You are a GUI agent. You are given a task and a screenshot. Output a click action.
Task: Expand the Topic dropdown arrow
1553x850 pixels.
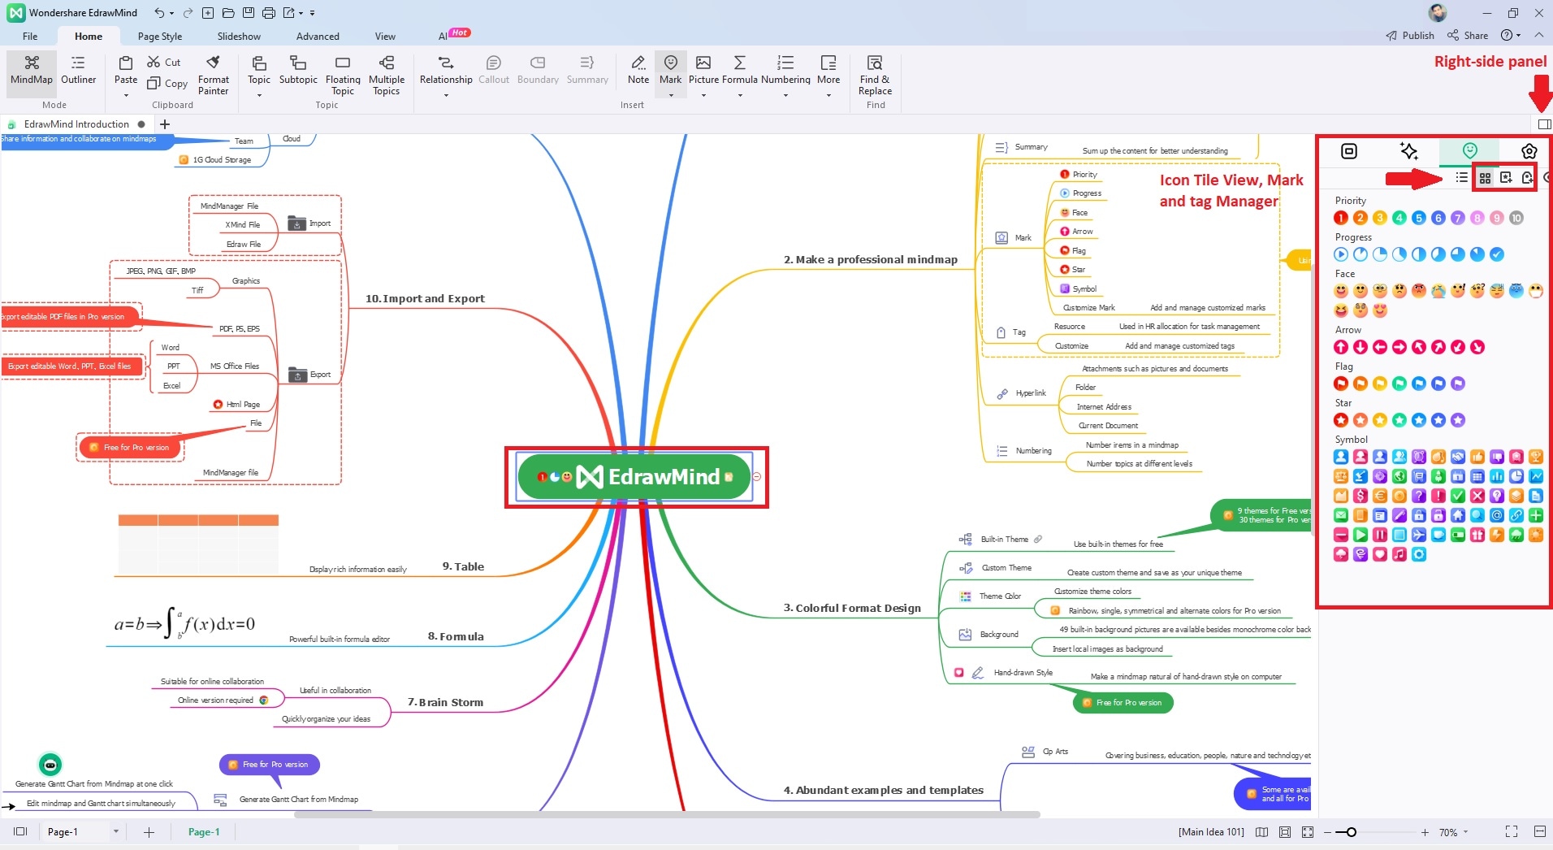pyautogui.click(x=259, y=95)
